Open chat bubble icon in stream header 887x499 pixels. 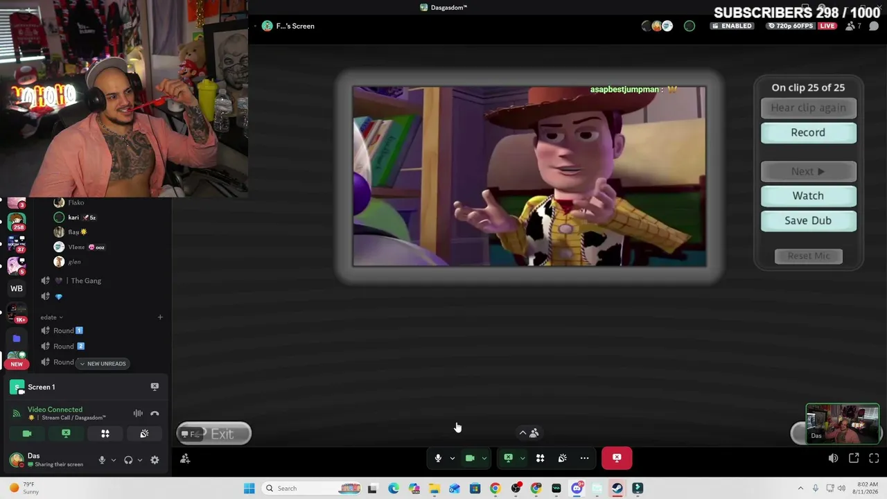pyautogui.click(x=874, y=26)
